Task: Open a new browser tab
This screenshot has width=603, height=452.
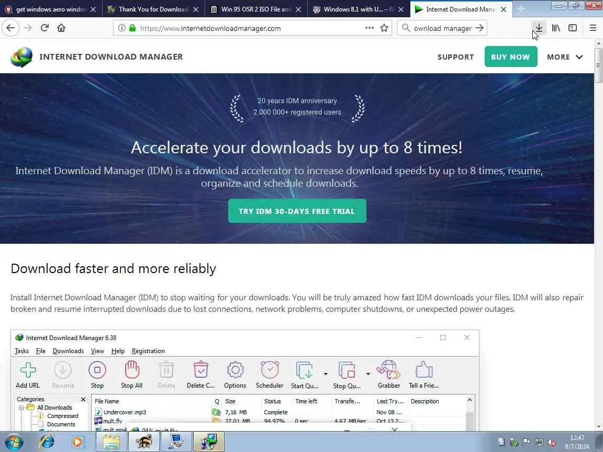Action: 521,8
